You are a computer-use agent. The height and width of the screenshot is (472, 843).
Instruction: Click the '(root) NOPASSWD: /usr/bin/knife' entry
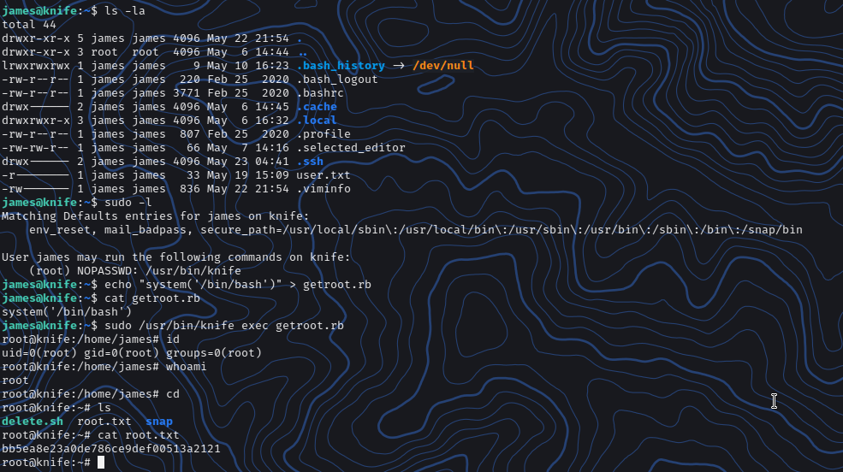[135, 271]
